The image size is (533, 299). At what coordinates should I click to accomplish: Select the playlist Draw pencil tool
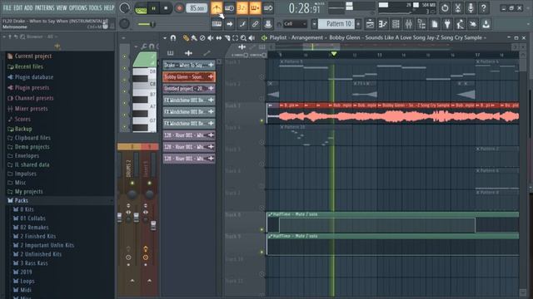186,38
